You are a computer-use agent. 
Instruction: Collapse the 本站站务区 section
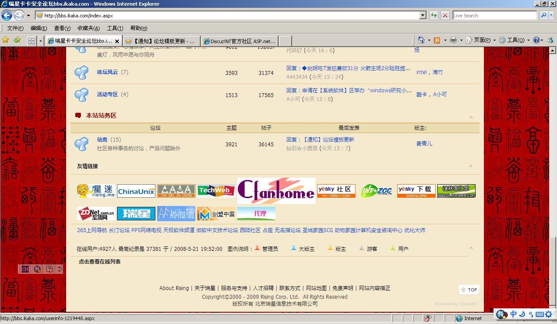click(471, 117)
